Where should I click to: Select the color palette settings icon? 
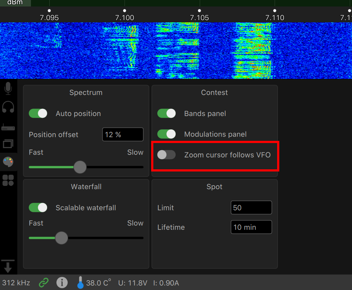tap(8, 162)
